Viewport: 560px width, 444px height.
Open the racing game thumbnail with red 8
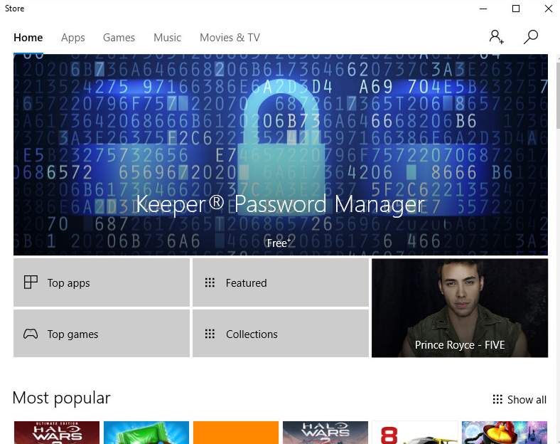click(x=414, y=433)
